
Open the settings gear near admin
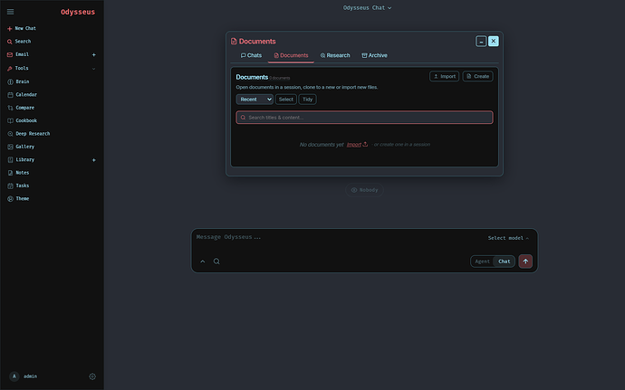tap(92, 376)
